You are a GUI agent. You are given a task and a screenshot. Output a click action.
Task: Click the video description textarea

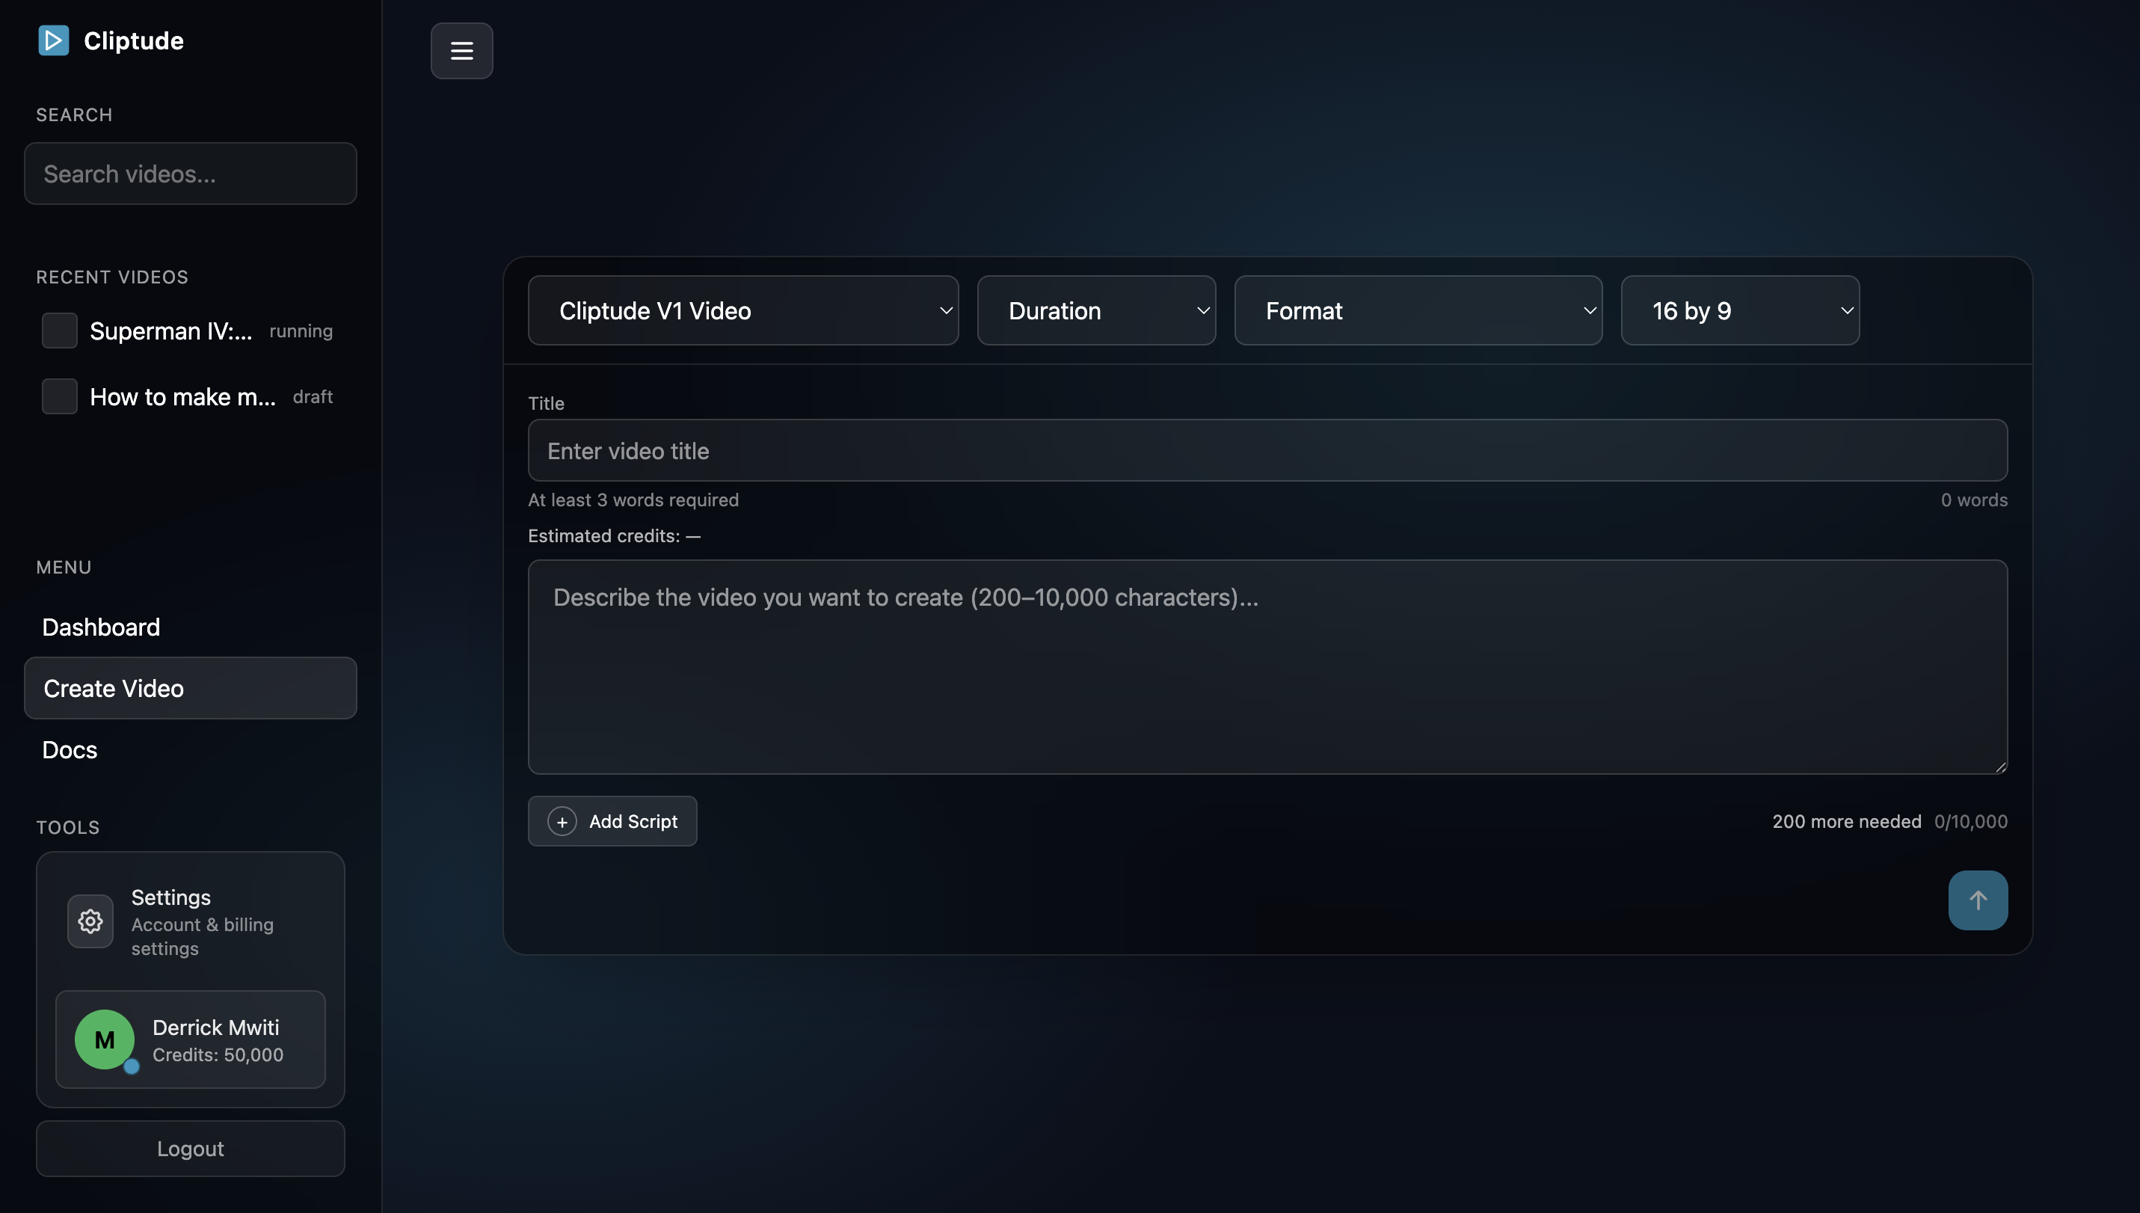point(1267,666)
